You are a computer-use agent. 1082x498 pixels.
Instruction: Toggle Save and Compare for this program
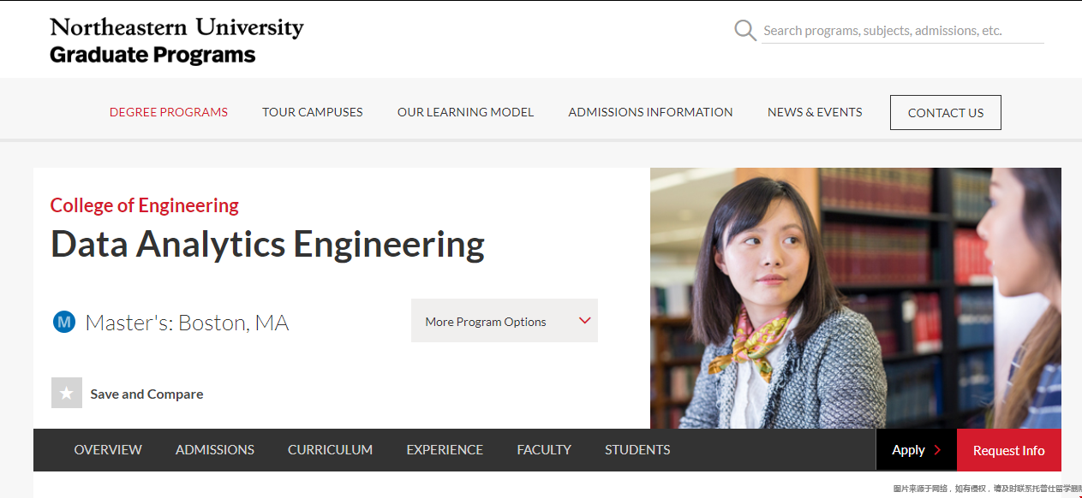tap(128, 394)
